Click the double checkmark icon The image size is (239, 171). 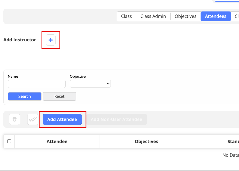(33, 119)
